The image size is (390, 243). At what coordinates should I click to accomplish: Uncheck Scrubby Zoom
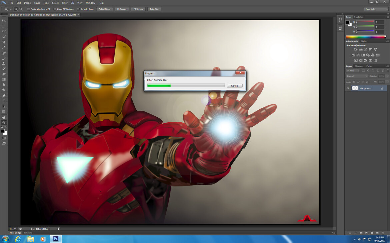(78, 9)
